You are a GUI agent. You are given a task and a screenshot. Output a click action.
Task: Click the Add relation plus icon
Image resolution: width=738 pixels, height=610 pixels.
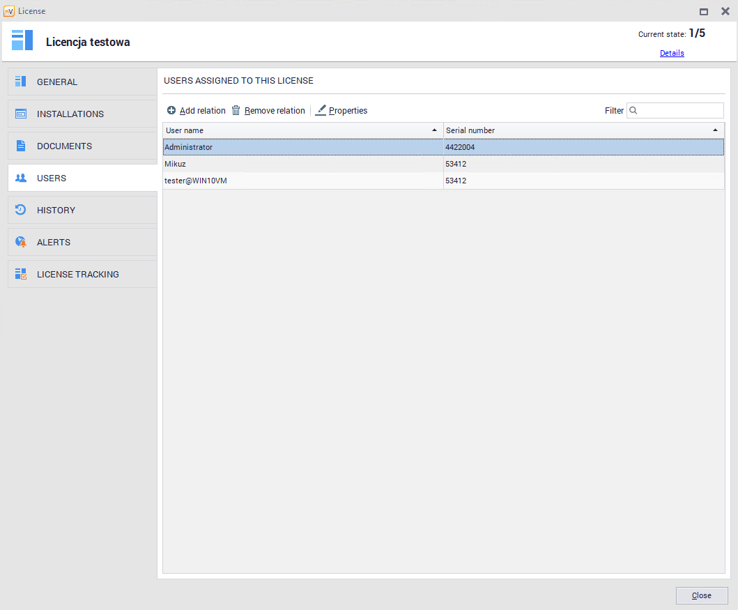pos(171,110)
